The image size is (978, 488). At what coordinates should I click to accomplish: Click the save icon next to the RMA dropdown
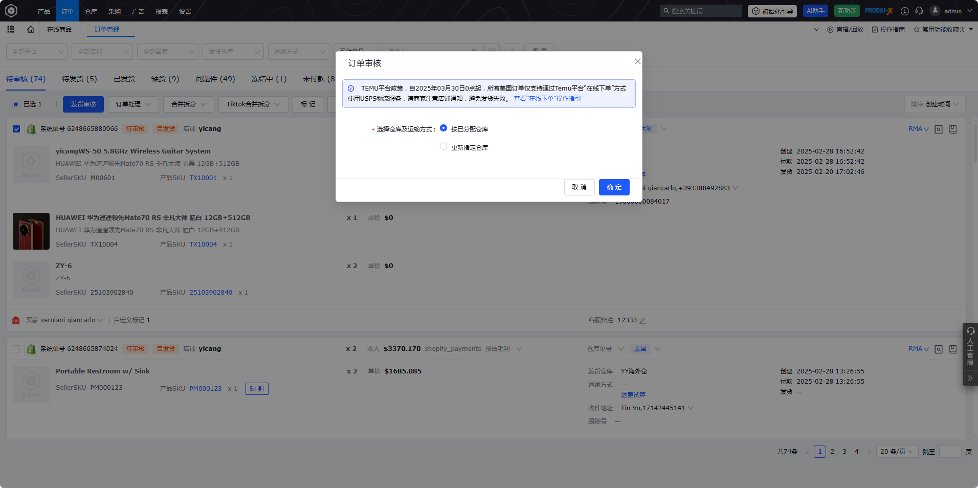pos(952,129)
